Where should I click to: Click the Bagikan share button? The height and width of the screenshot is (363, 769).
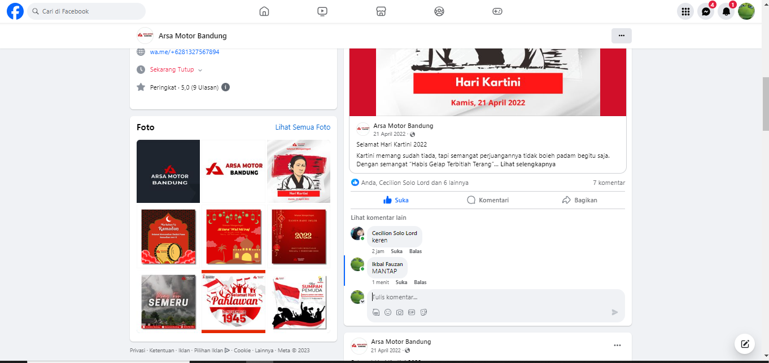tap(580, 200)
